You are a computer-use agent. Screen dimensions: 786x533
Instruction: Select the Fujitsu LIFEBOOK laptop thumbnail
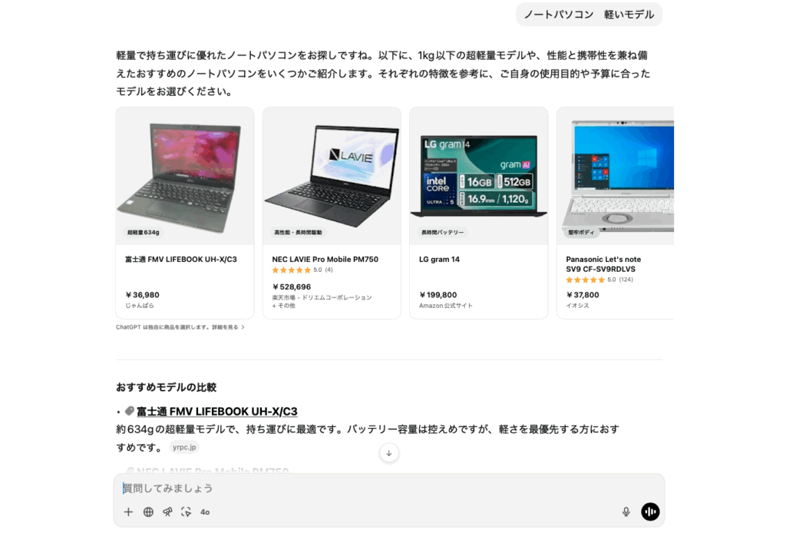tap(185, 177)
